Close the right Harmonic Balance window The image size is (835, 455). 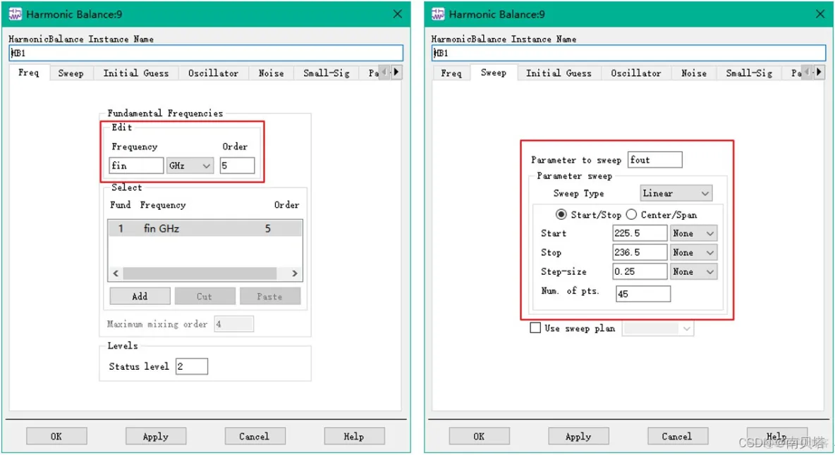pos(820,14)
